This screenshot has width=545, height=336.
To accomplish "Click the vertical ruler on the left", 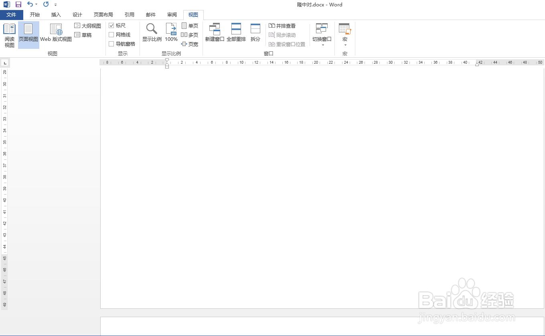I will tap(5, 188).
